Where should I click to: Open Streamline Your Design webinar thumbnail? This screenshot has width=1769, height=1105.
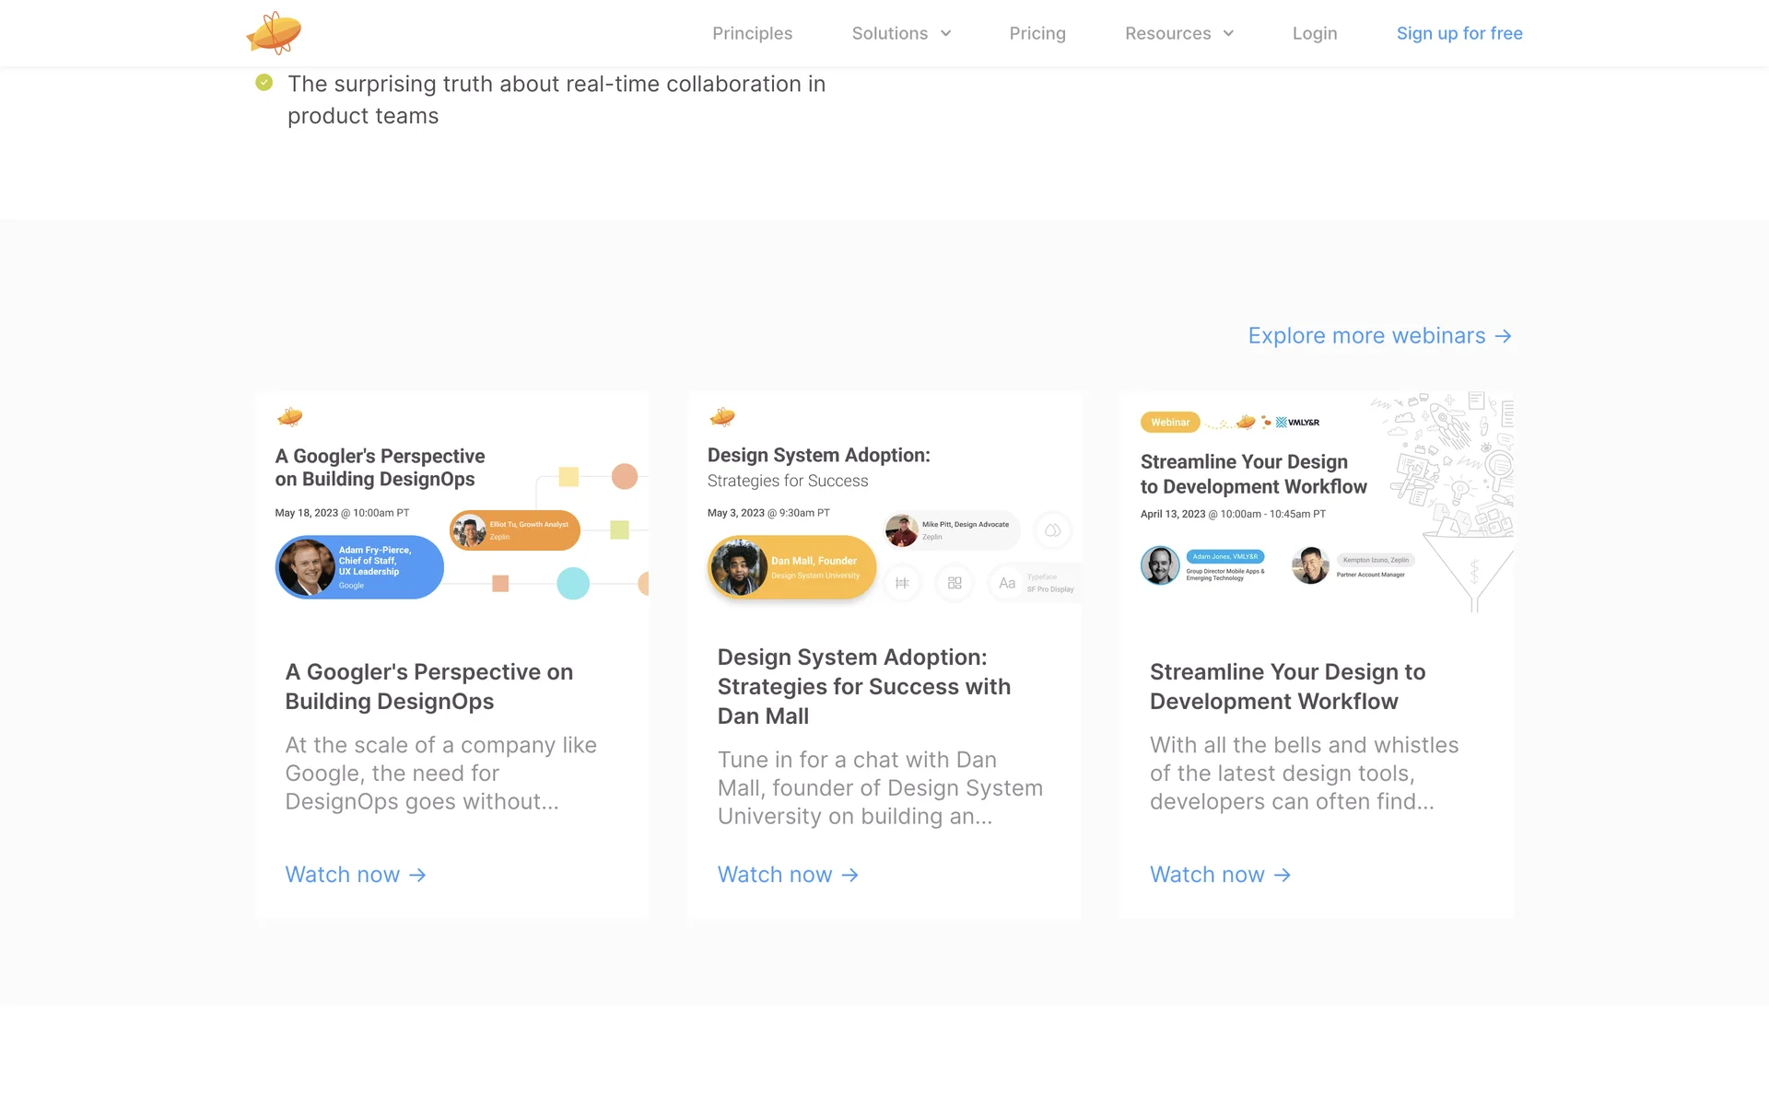click(1317, 506)
